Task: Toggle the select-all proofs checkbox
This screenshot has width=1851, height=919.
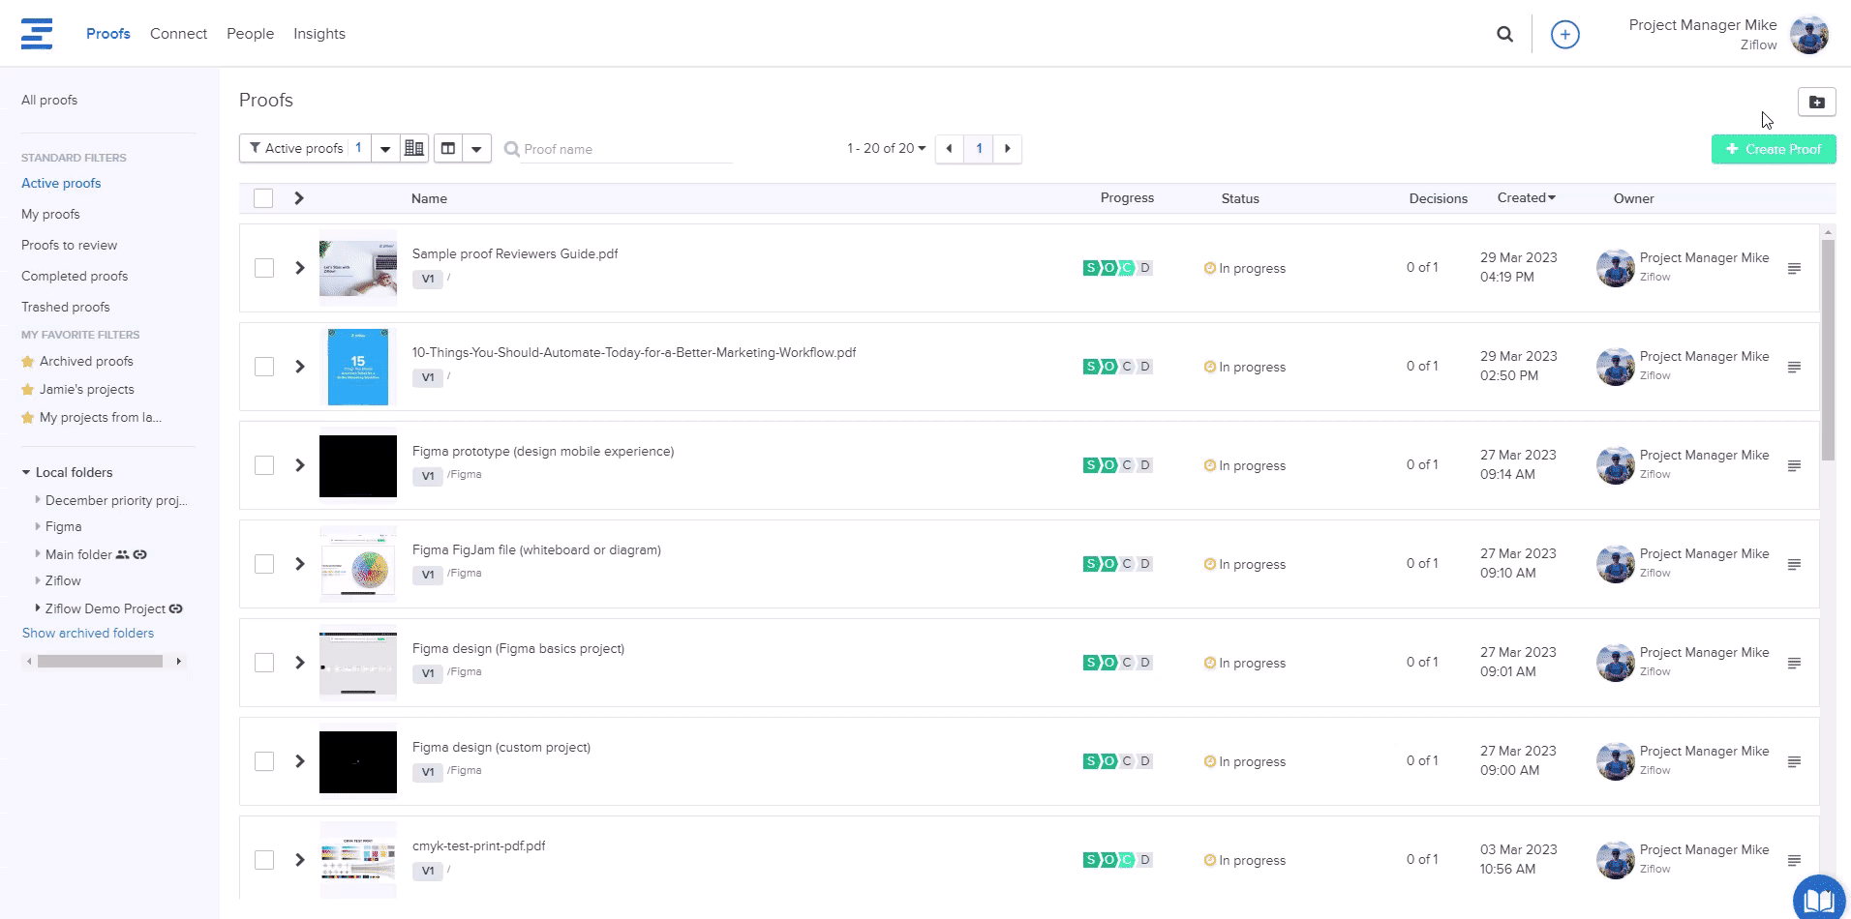Action: (263, 198)
